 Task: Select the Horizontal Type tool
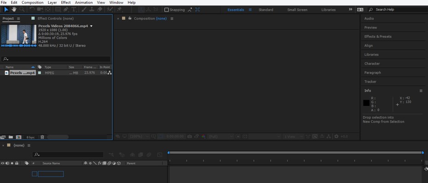point(74,10)
